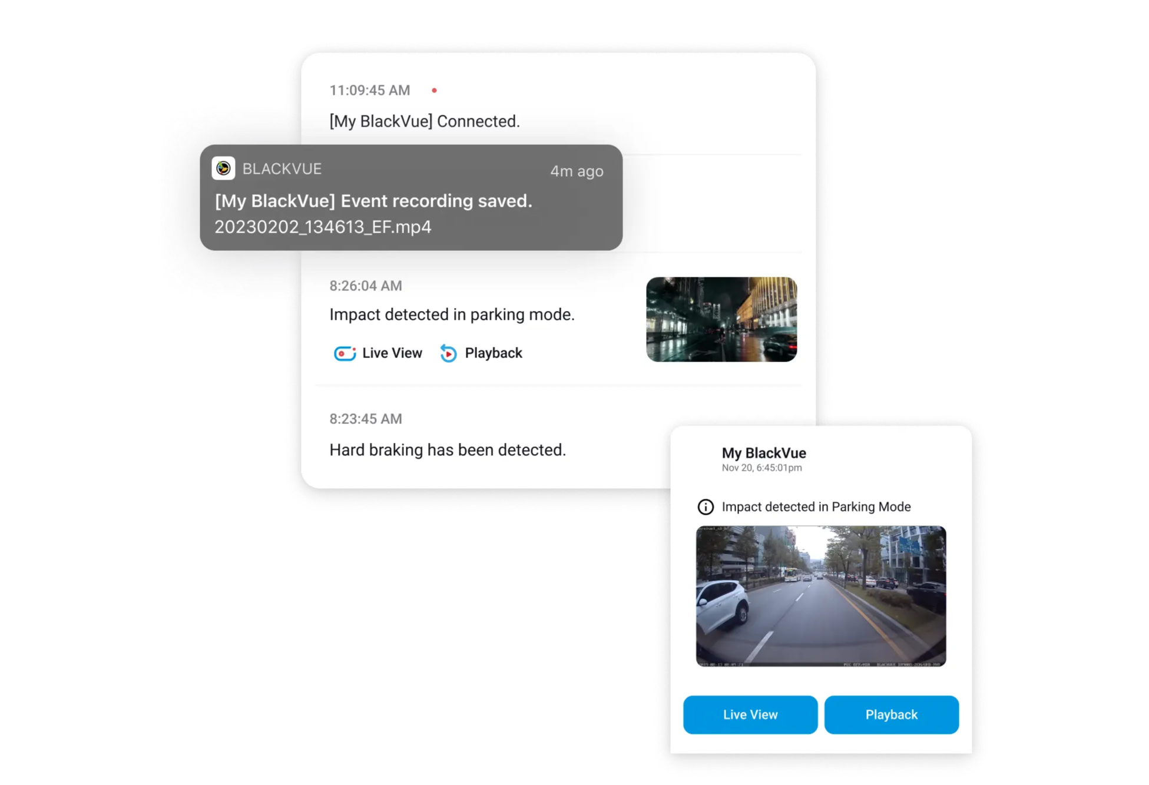Select the 20230202_134613_EF.mp4 file name
The image size is (1149, 785).
click(x=323, y=227)
